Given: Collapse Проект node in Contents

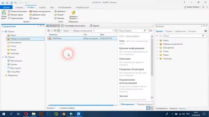Looking at the screenshot, I should 3,32.
